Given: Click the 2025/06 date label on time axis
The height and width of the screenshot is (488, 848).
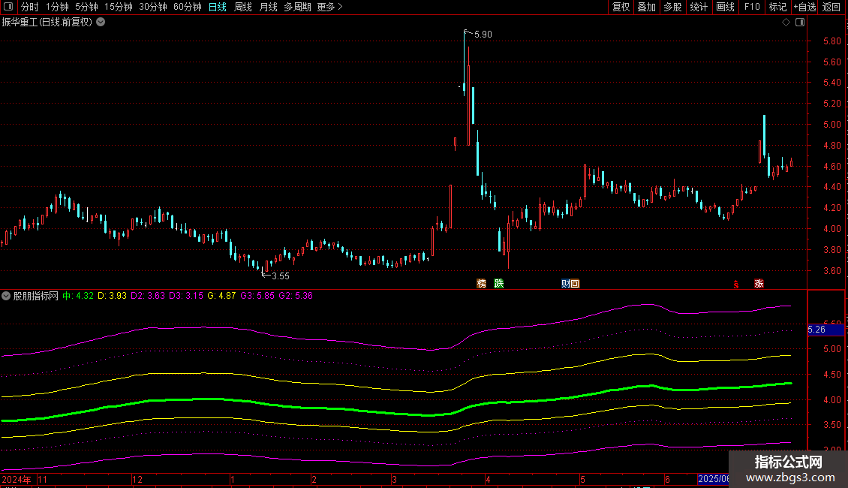Looking at the screenshot, I should point(714,479).
